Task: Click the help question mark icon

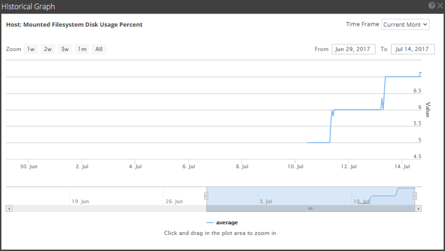Action: tap(431, 5)
